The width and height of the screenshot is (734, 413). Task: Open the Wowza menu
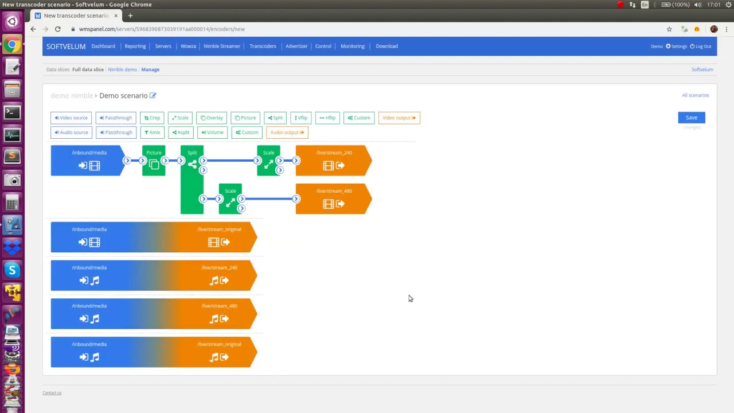pos(188,46)
